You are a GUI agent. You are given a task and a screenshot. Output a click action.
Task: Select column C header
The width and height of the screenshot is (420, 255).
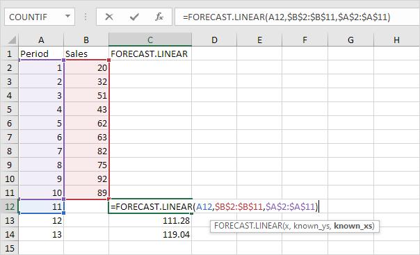pos(150,40)
